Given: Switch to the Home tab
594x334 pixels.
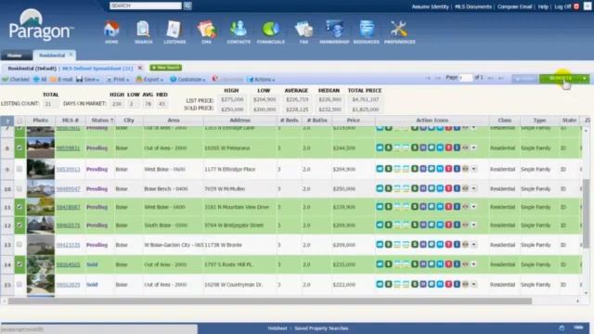Looking at the screenshot, I should point(16,56).
